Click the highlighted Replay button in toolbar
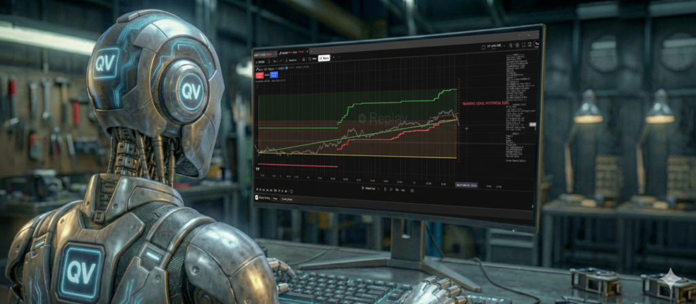The width and height of the screenshot is (696, 304). tap(324, 59)
